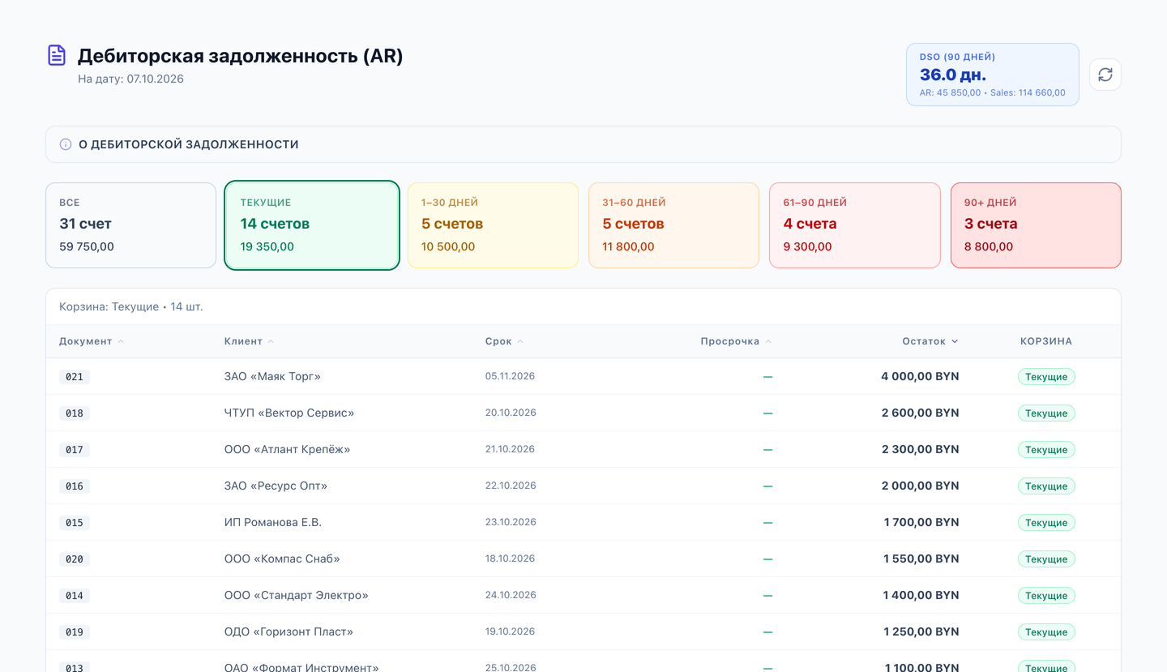Image resolution: width=1167 pixels, height=672 pixels.
Task: Click client ЗАО «Ресурс Опт»
Action: pos(276,486)
